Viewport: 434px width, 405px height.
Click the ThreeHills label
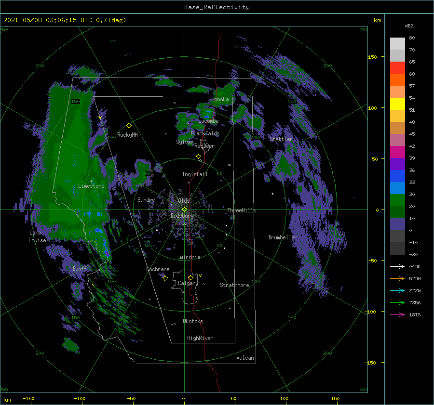[242, 210]
